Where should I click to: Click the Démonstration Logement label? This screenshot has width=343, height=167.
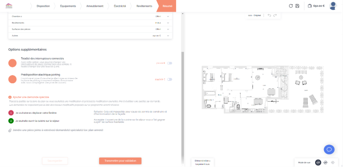click(x=202, y=162)
